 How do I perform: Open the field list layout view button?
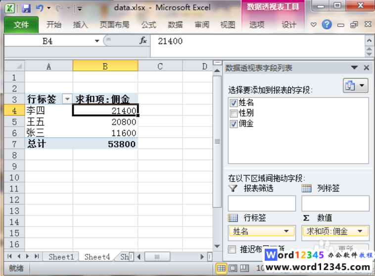tap(356, 86)
